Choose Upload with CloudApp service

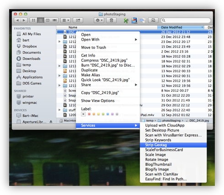pyautogui.click(x=173, y=125)
